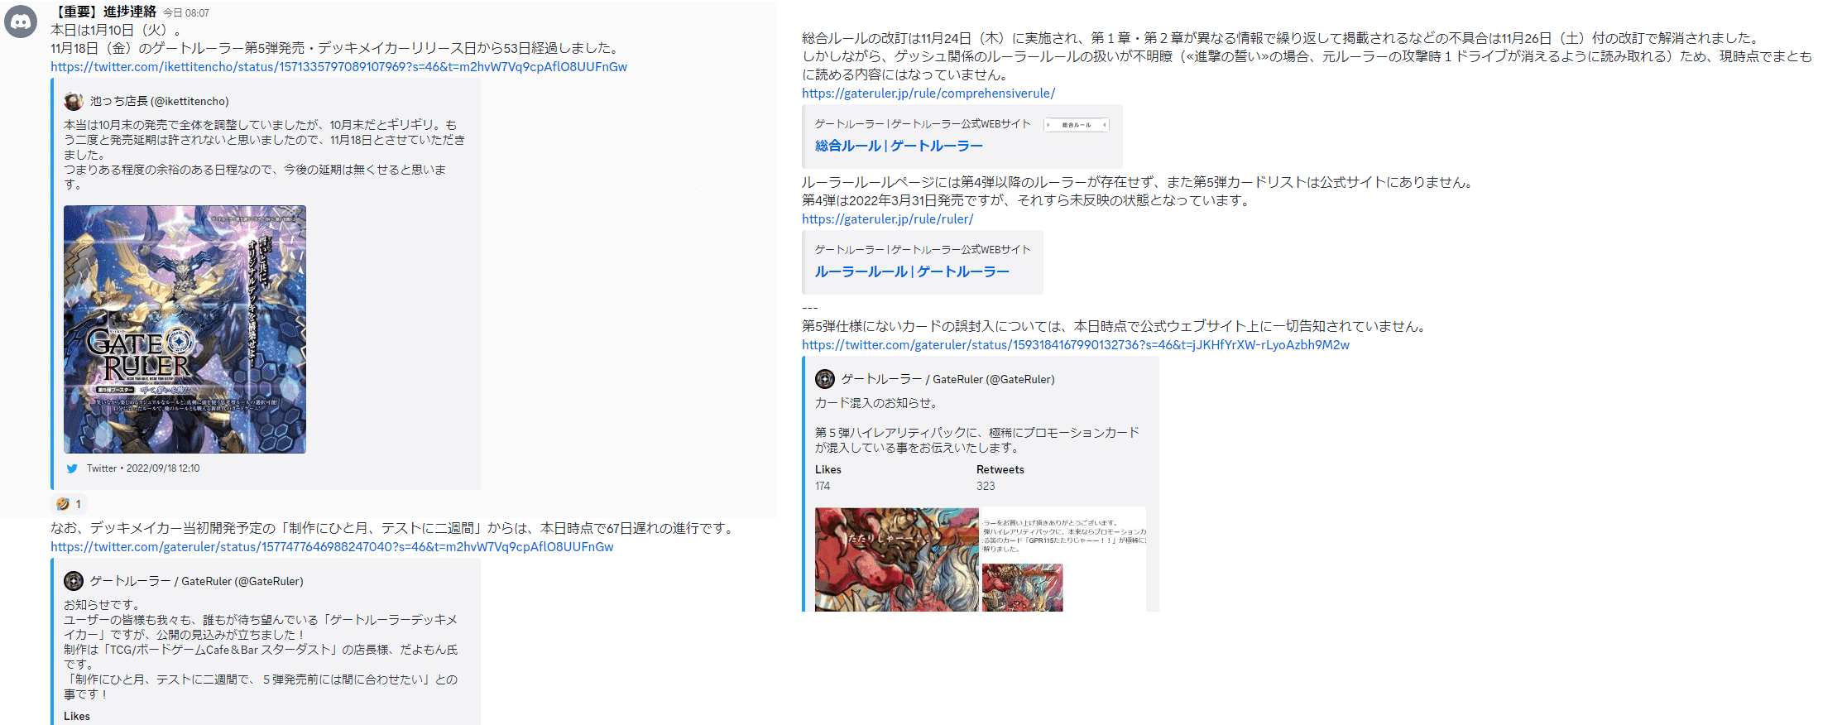Open the GateRuler author name above カード混入のお知らせ
1842x725 pixels.
(948, 379)
